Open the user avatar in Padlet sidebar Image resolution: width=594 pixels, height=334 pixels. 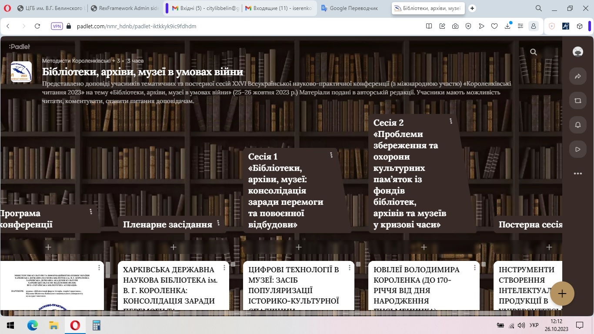click(x=577, y=52)
